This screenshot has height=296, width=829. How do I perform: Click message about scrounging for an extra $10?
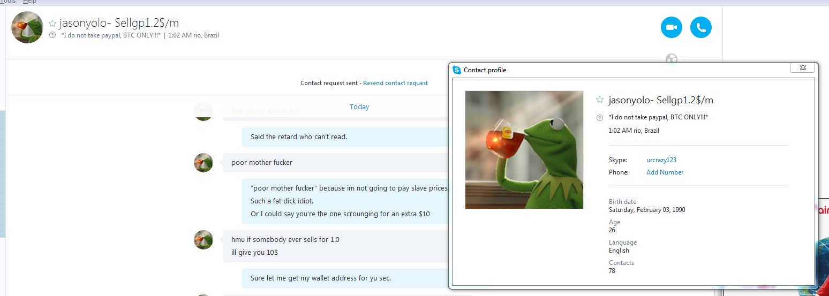tap(340, 214)
